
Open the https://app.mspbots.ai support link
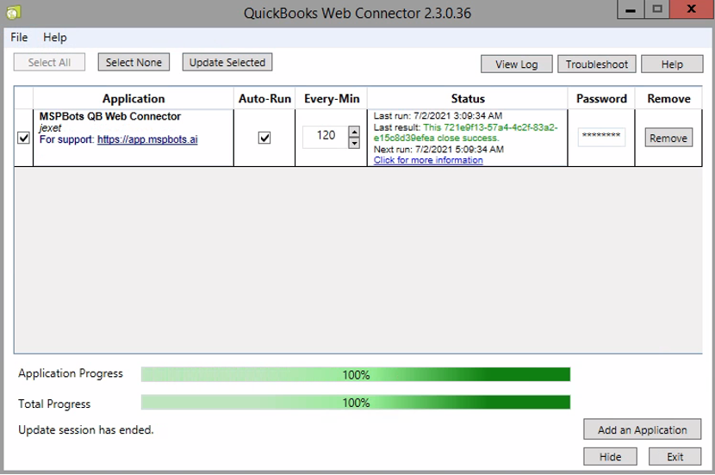coord(147,139)
